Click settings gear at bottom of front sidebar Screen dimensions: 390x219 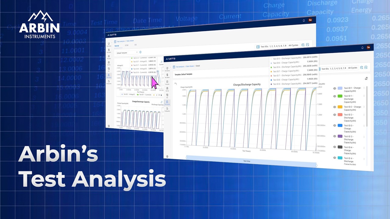(167, 156)
